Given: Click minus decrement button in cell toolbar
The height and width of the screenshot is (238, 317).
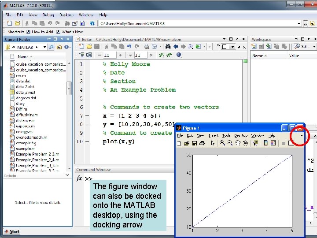Looking at the screenshot, I should coord(99,55).
